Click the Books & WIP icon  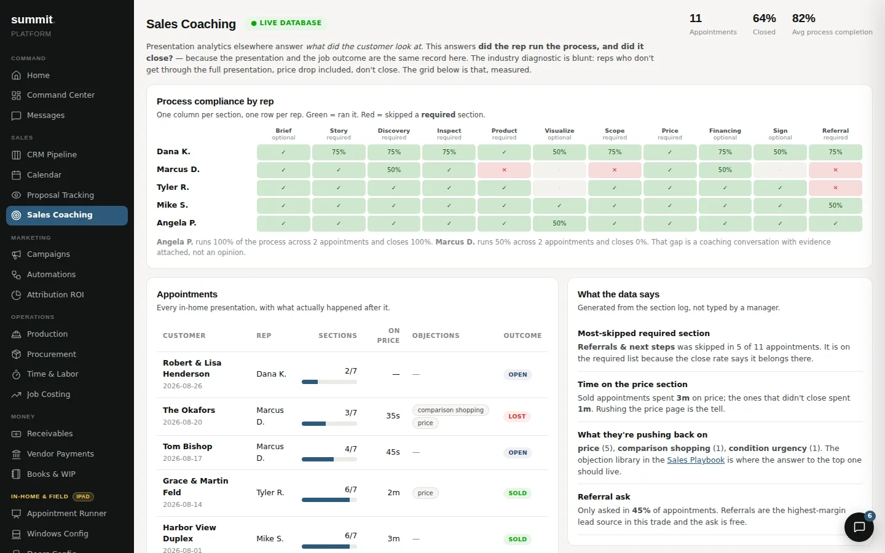pyautogui.click(x=17, y=474)
